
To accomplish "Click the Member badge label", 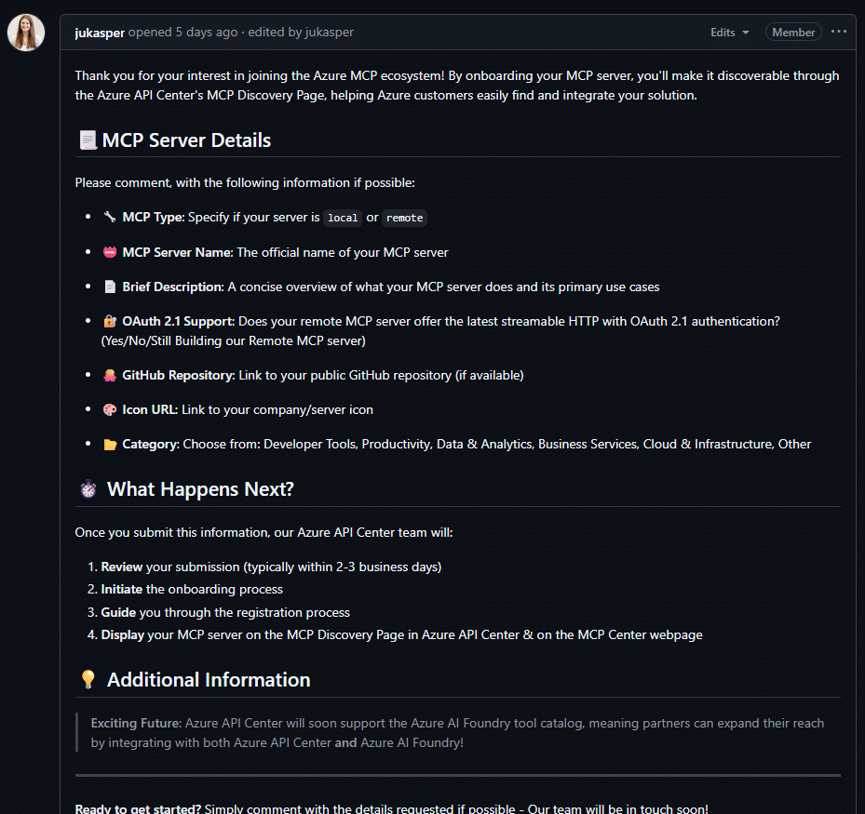I will pyautogui.click(x=793, y=33).
